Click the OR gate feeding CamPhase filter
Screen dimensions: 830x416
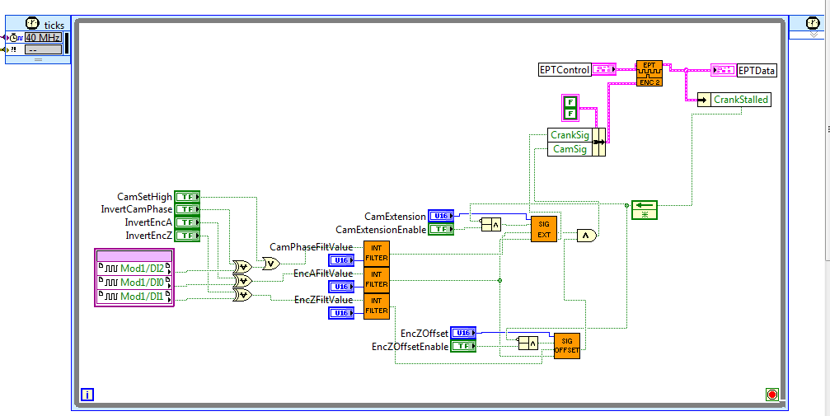coord(271,263)
